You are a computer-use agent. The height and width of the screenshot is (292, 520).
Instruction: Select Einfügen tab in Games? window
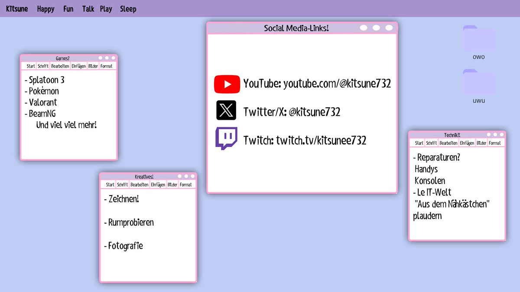point(78,66)
